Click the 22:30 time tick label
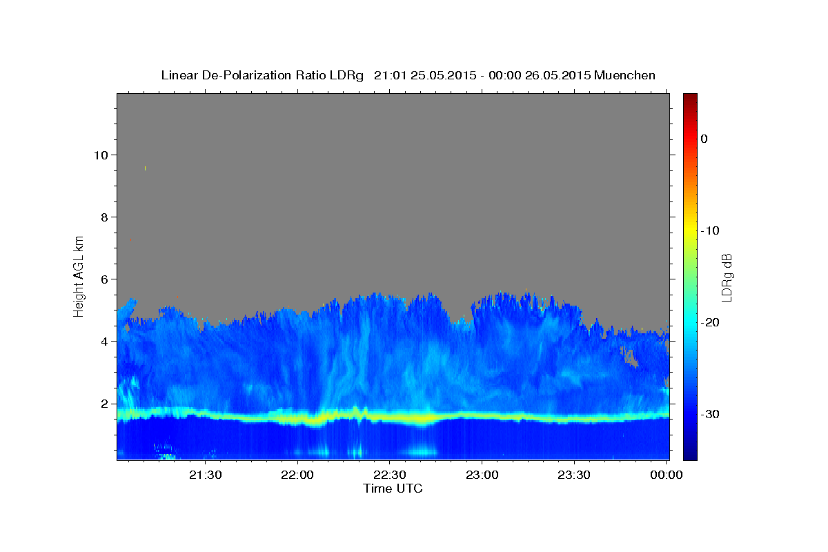Image resolution: width=828 pixels, height=552 pixels. click(x=390, y=475)
